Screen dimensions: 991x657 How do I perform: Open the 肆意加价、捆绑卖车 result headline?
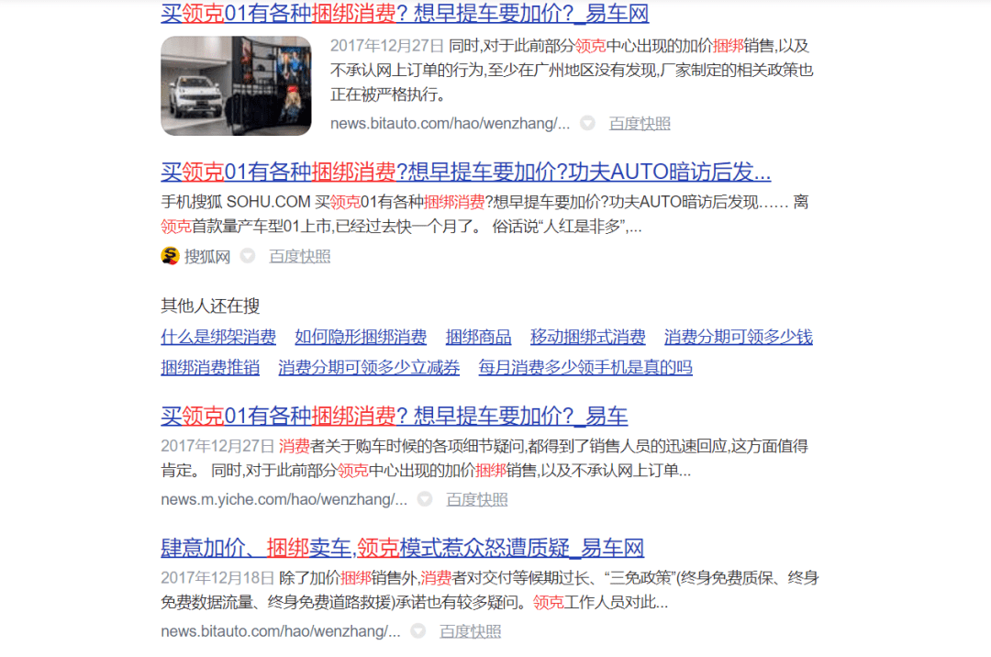click(x=402, y=549)
